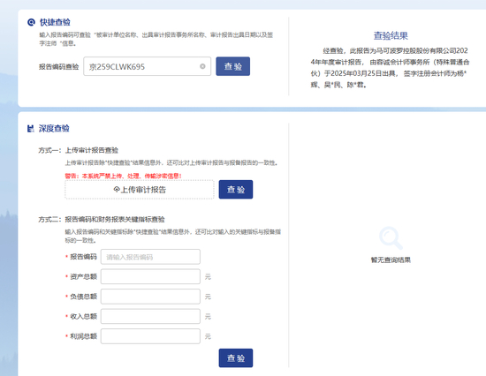
Task: Focus the 负债总额 input field
Action: [150, 297]
